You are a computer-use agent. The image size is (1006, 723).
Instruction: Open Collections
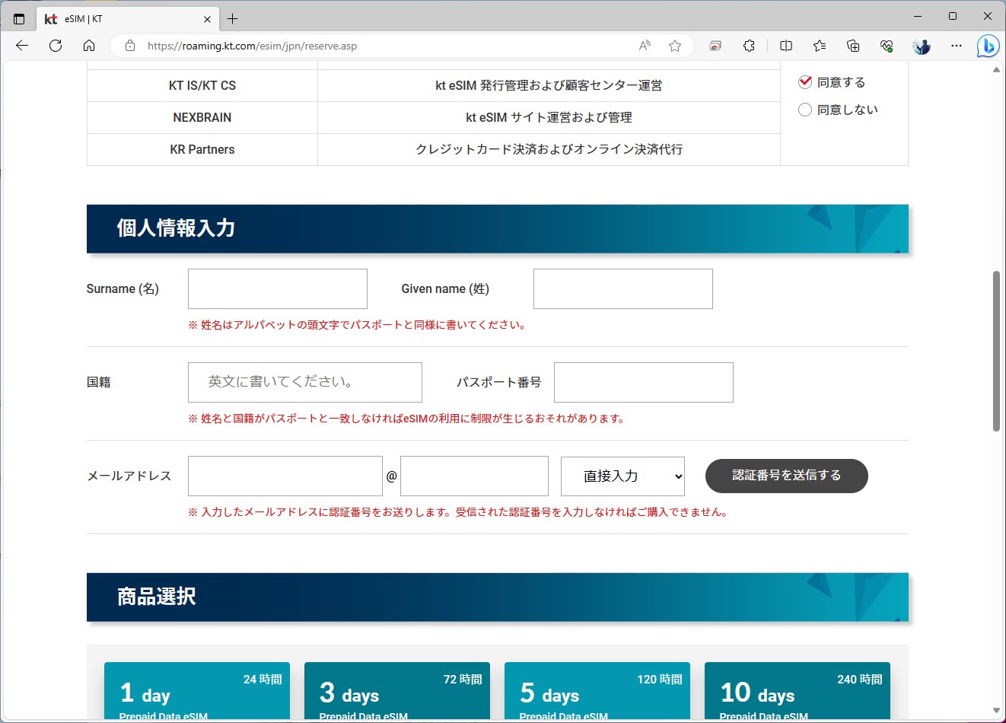coord(853,46)
